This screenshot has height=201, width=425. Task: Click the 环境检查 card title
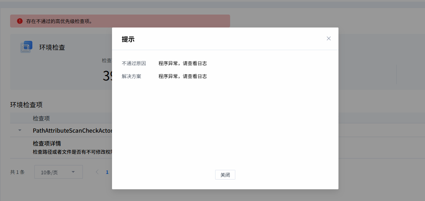[x=52, y=47]
